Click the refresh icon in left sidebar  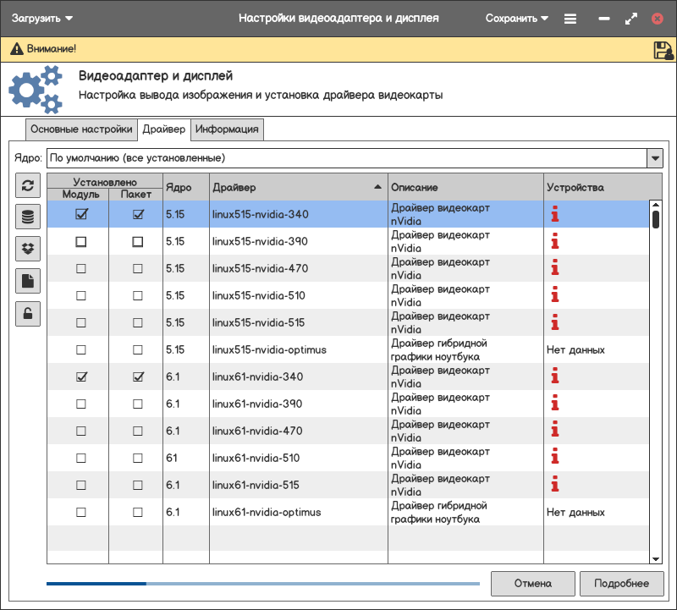coord(28,186)
